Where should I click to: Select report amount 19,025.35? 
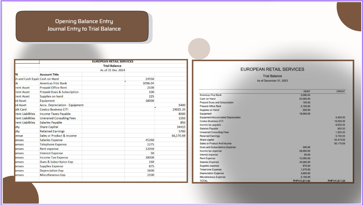pos(339,121)
